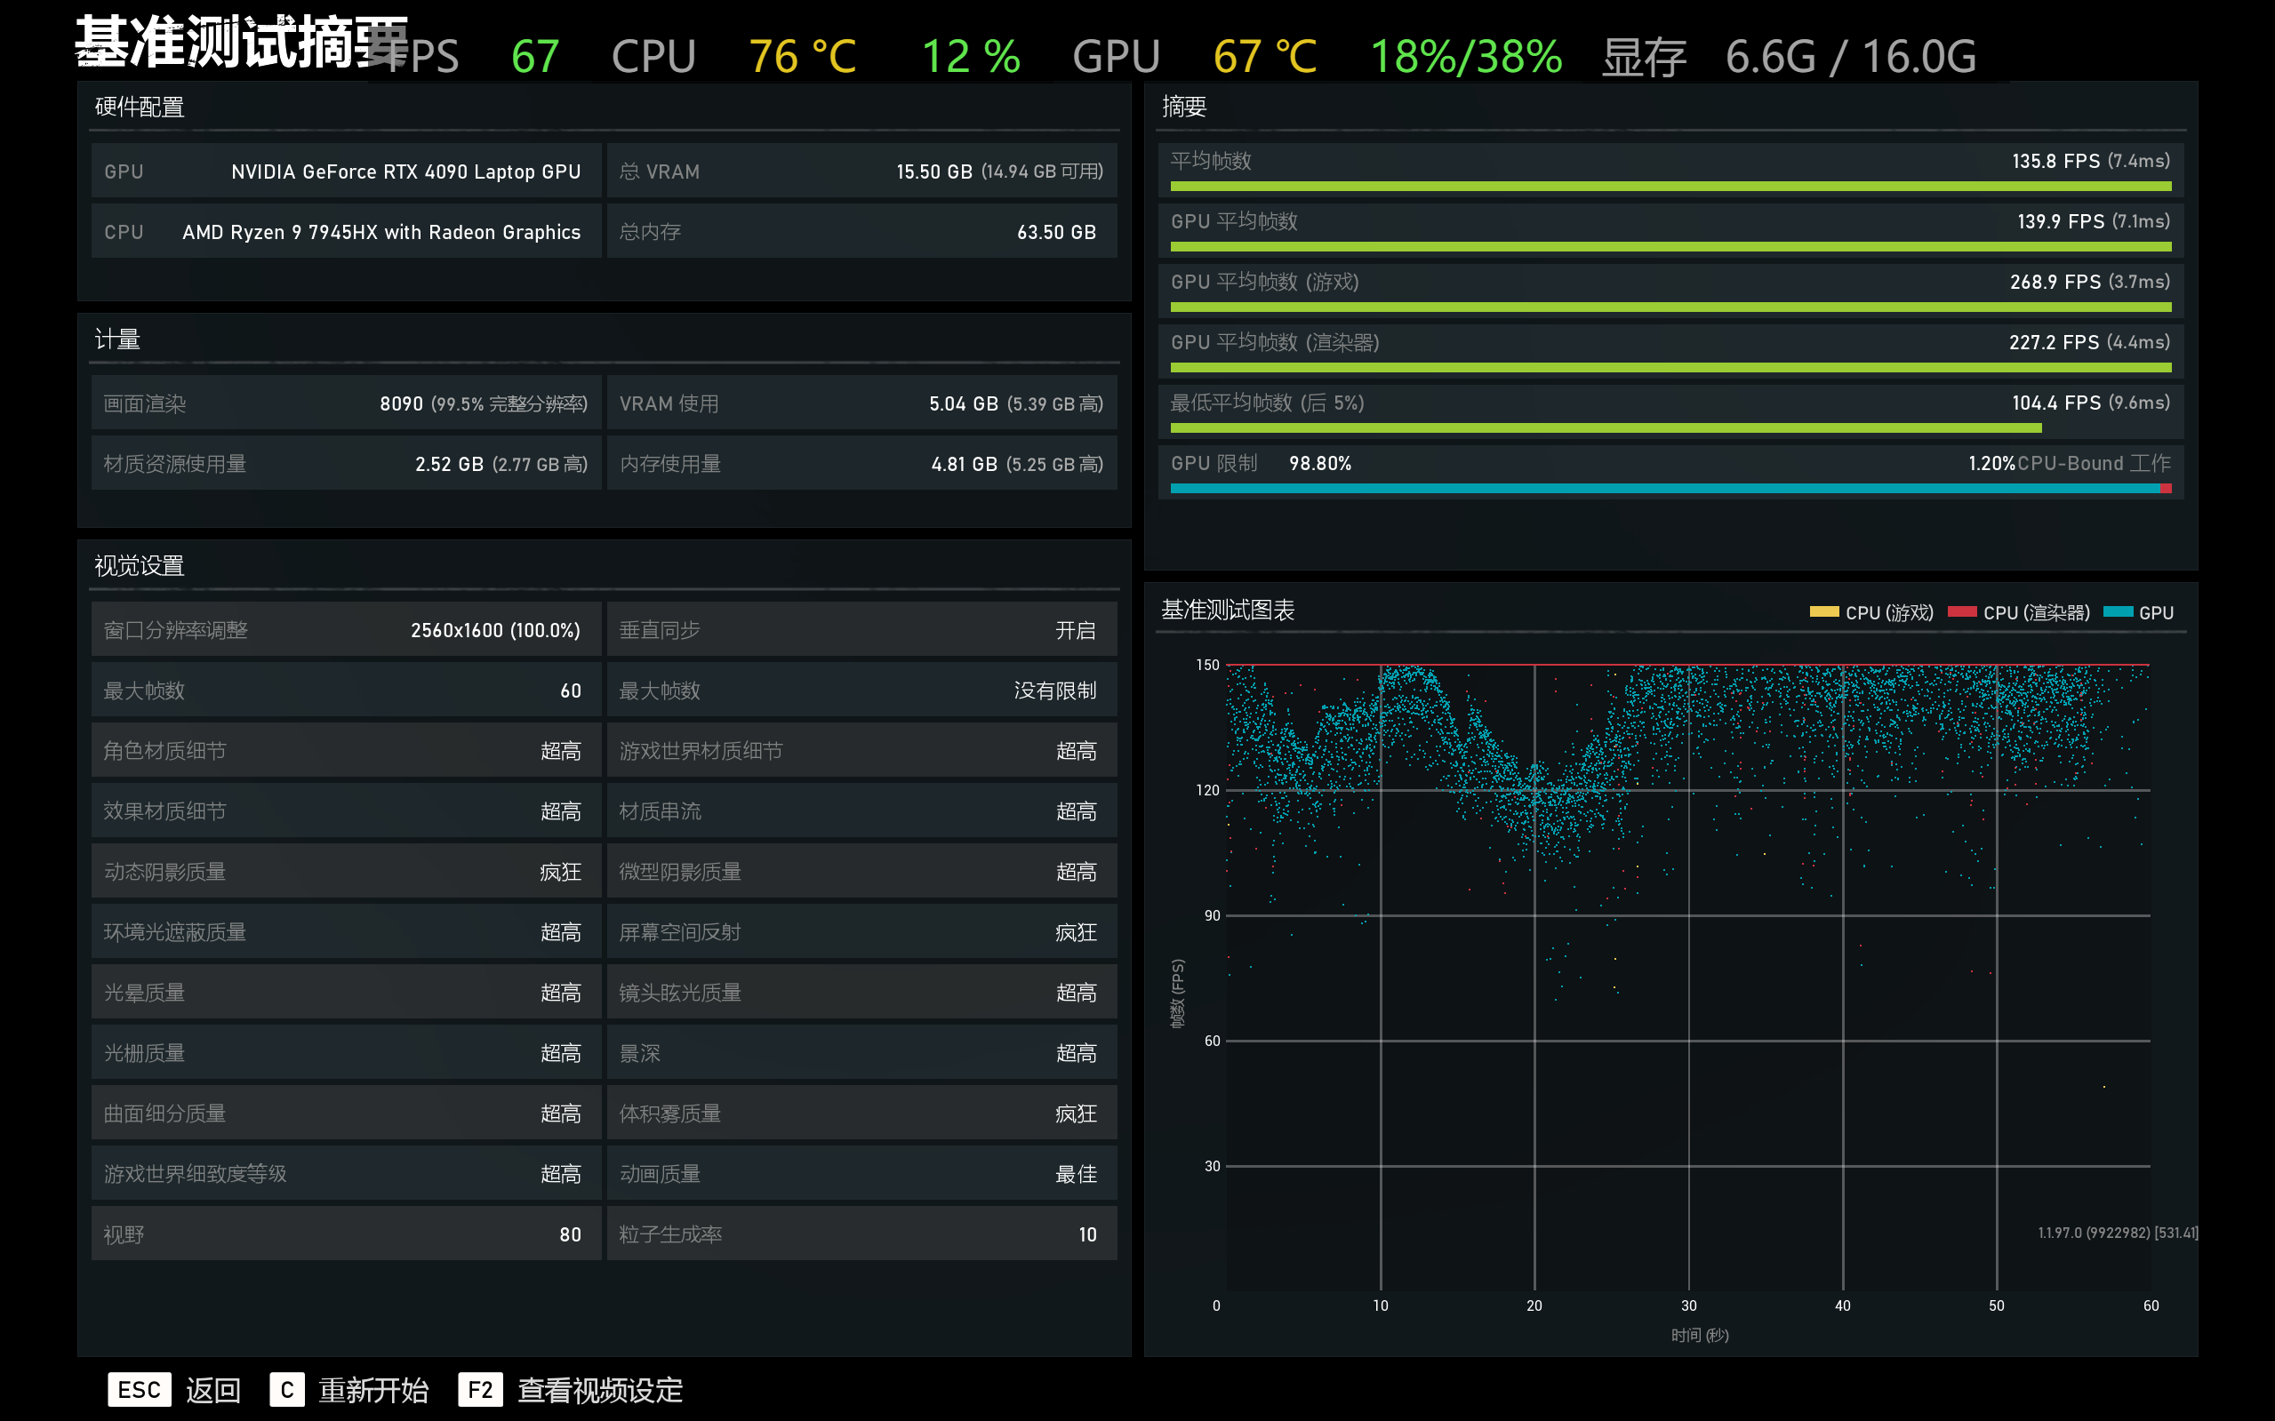Click the red CPU (渲染器) legend swatch
The height and width of the screenshot is (1421, 2275).
tap(1962, 611)
